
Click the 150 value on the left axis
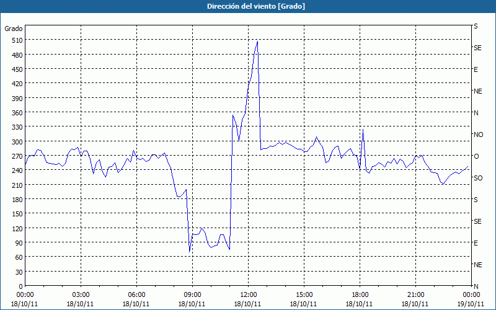17,214
